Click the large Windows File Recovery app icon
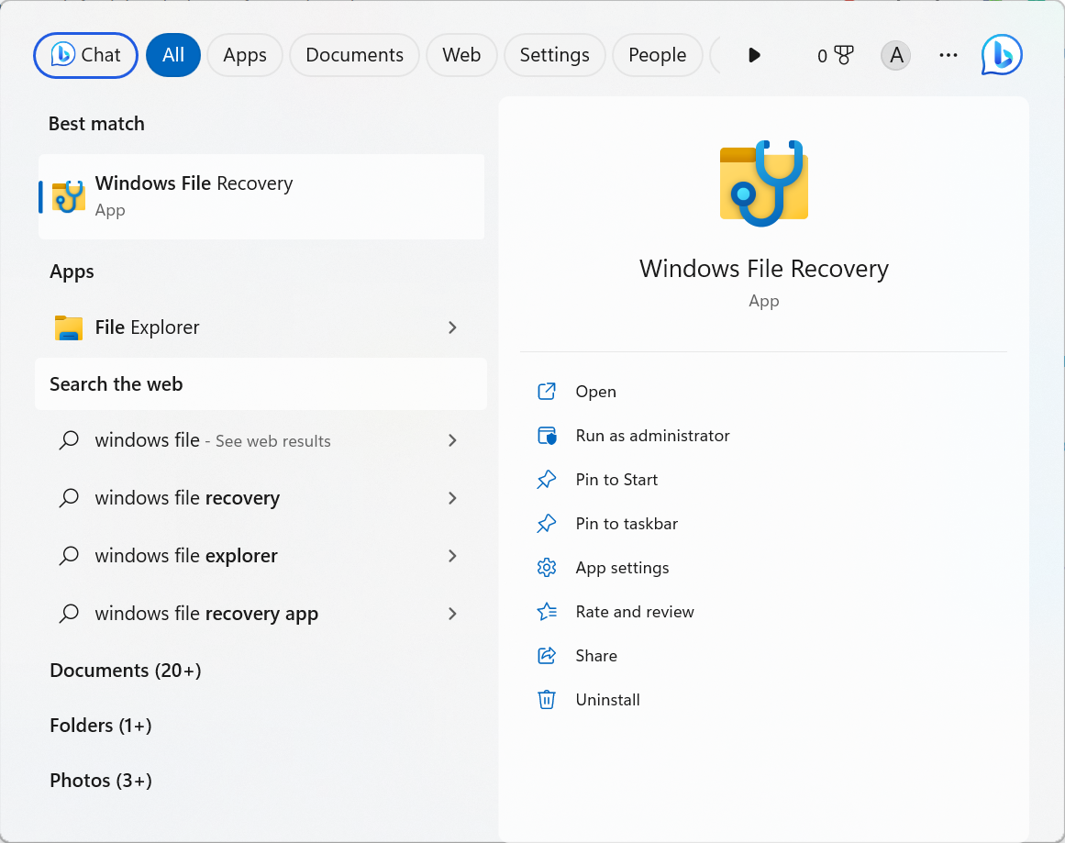Image resolution: width=1065 pixels, height=843 pixels. 764,183
